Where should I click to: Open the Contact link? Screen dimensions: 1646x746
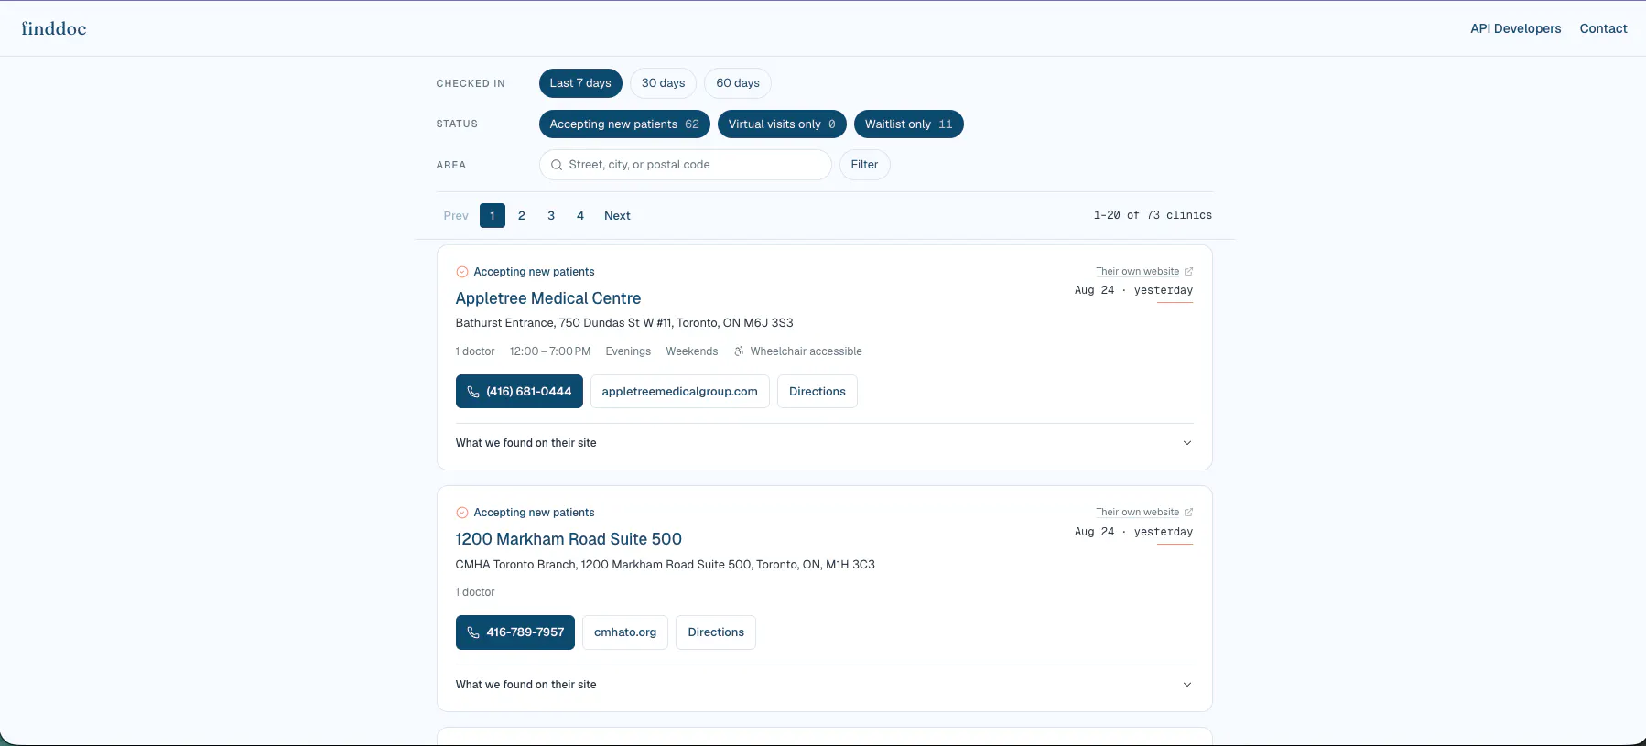(1603, 28)
